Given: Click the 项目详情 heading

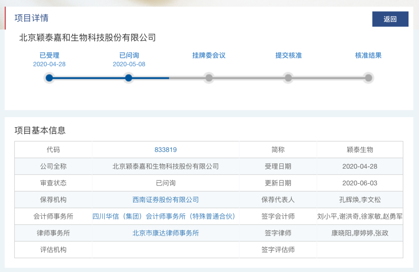Looking at the screenshot, I should pos(31,18).
